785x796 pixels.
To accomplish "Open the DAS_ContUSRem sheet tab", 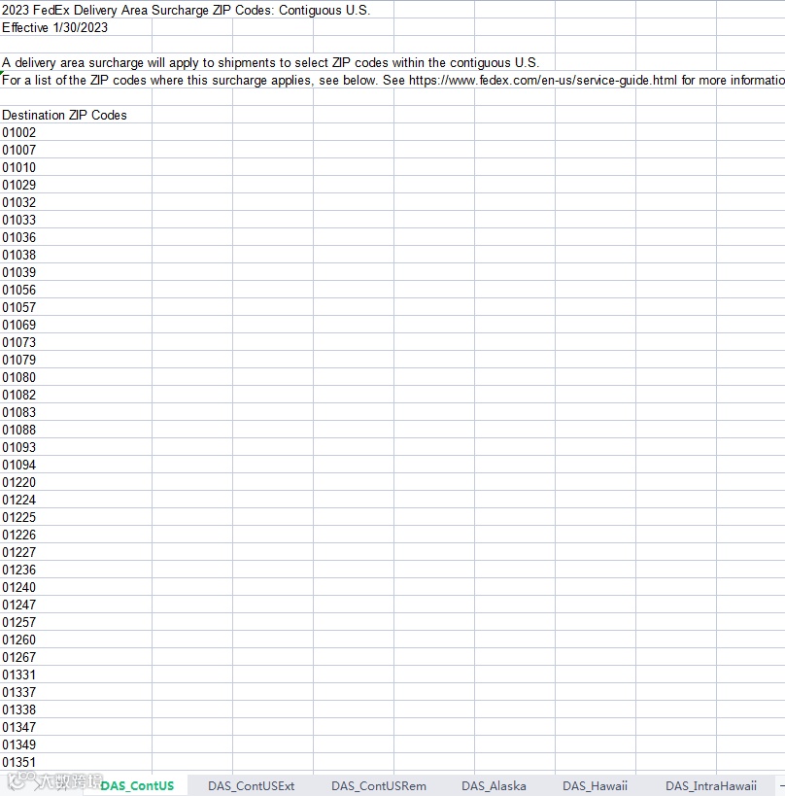I will (379, 786).
